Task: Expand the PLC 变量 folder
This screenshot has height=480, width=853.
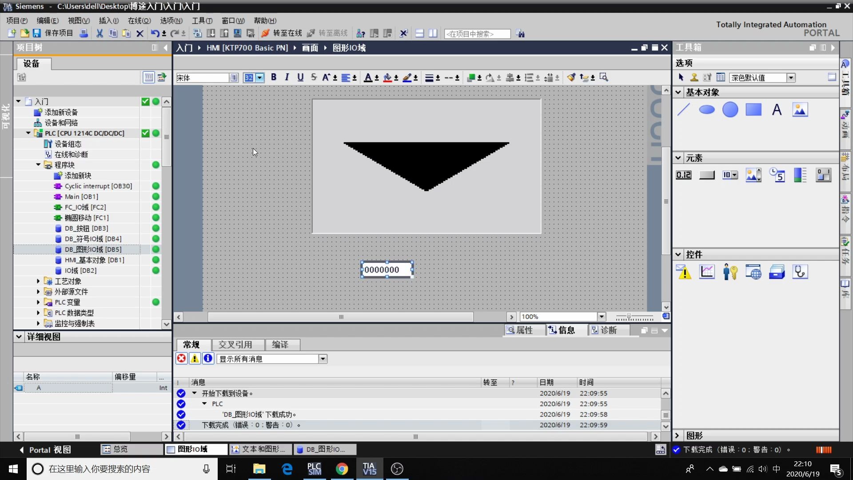Action: point(38,302)
